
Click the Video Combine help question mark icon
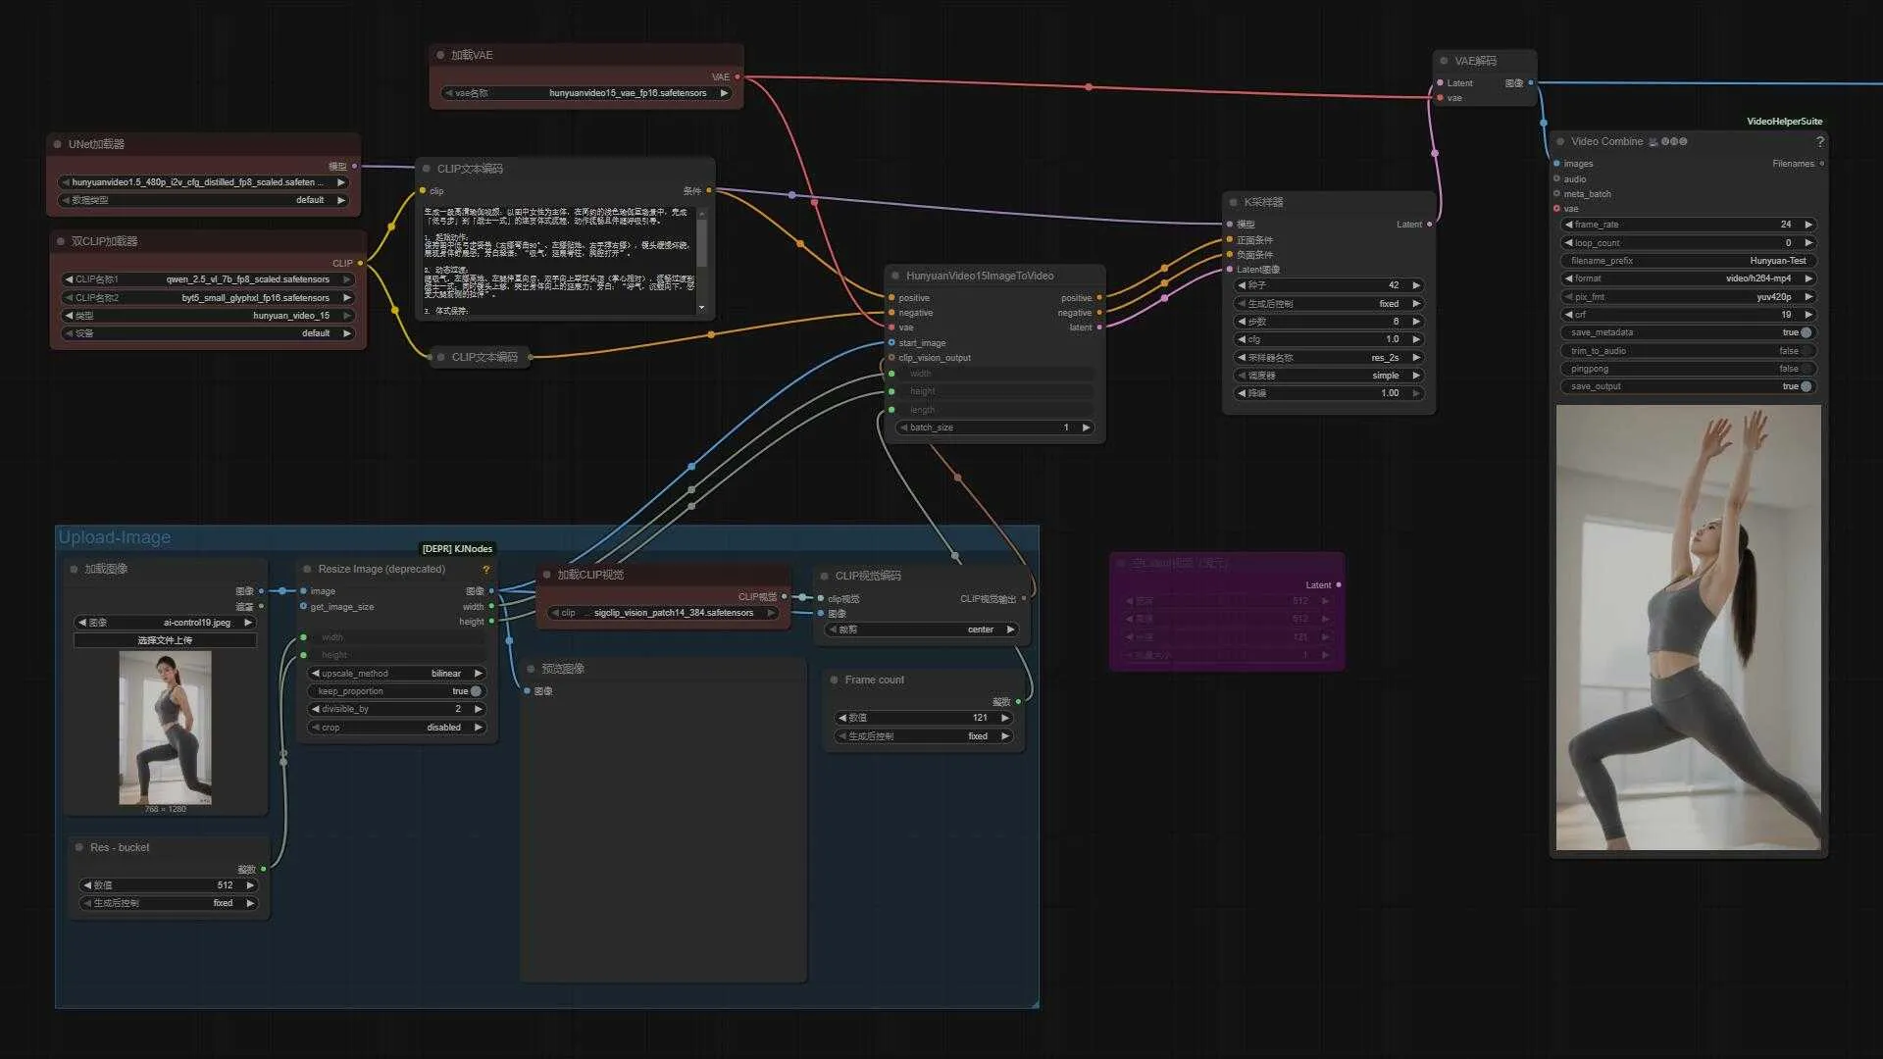pos(1819,142)
